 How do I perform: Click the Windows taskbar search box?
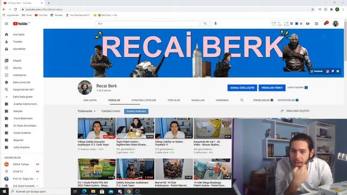pyautogui.click(x=40, y=191)
